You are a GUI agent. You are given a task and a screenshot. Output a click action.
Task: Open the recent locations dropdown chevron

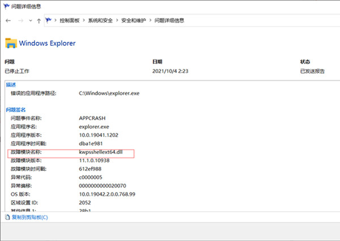pos(31,21)
